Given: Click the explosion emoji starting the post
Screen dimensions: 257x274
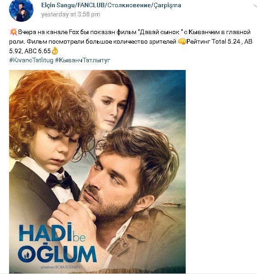Looking at the screenshot, I should [13, 32].
